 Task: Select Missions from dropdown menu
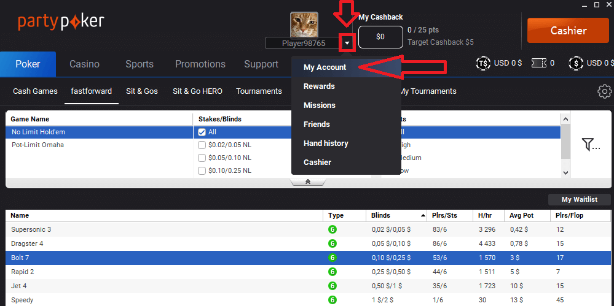[346, 105]
